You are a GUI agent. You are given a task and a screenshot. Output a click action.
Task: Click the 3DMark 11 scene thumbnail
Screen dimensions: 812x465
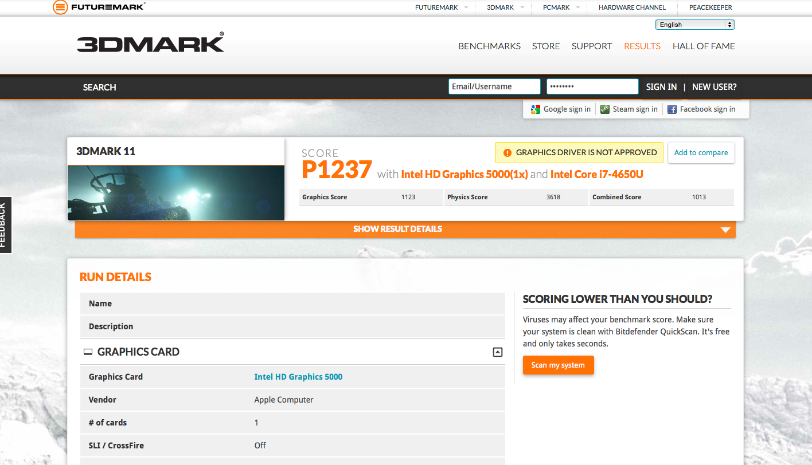point(176,193)
